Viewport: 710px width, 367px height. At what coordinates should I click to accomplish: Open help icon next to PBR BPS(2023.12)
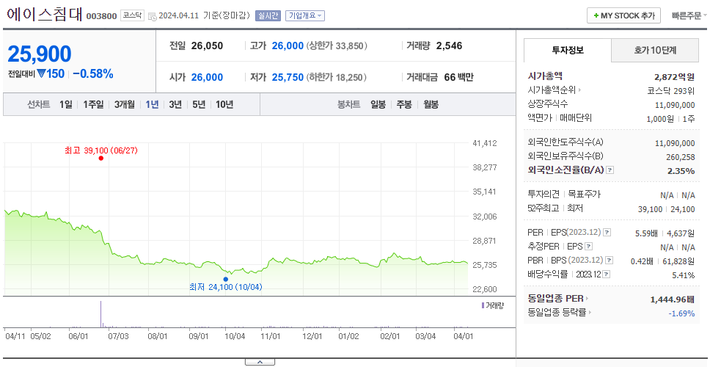coord(610,261)
